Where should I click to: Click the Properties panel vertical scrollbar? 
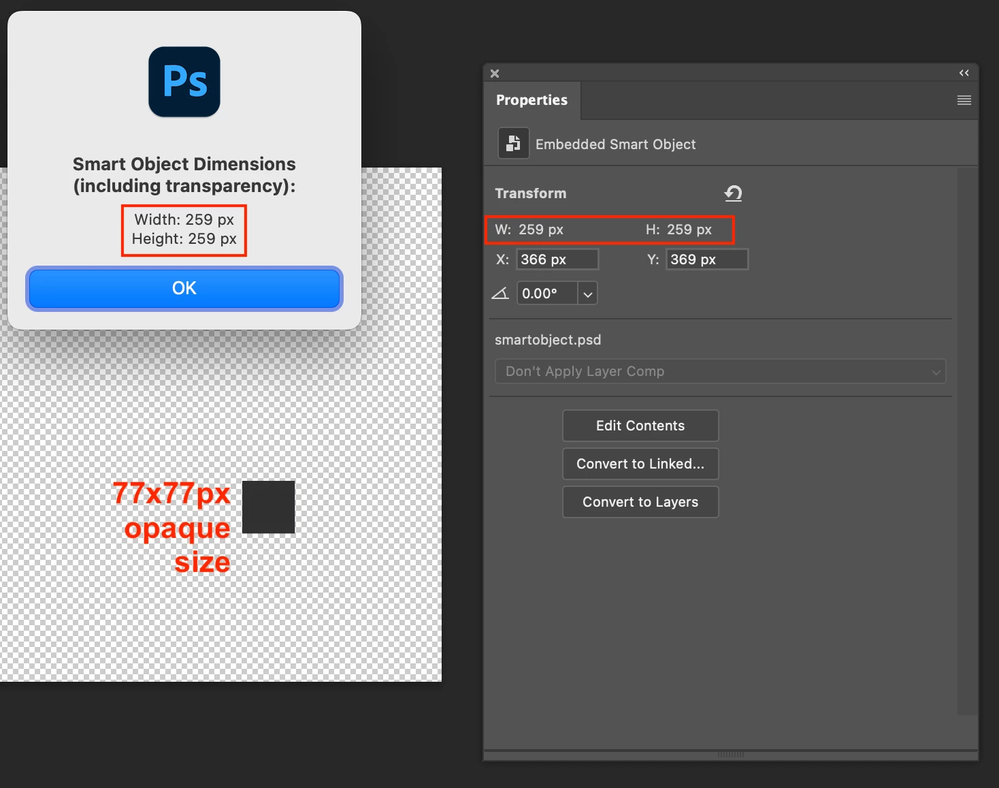967,441
